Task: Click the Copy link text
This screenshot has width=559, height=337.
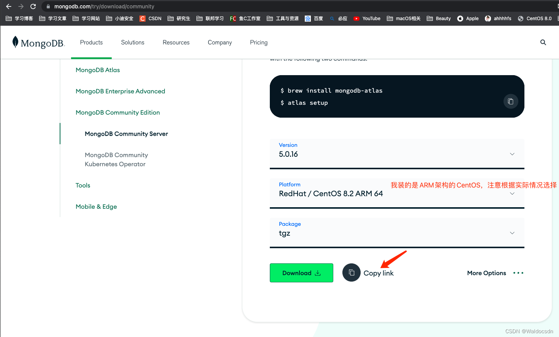Action: (378, 273)
